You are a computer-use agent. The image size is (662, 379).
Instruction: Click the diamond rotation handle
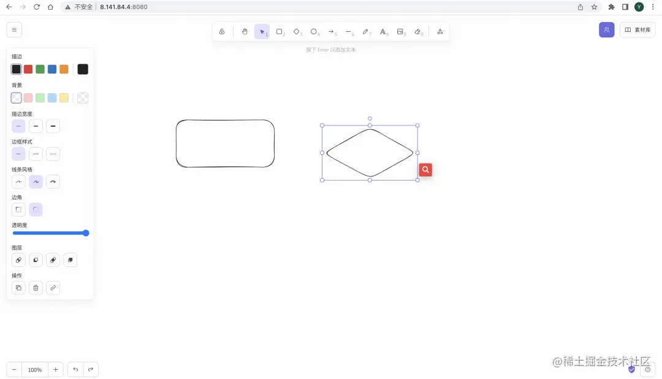pyautogui.click(x=370, y=118)
